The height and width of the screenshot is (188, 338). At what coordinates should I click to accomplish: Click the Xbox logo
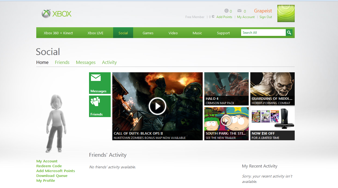(x=57, y=14)
